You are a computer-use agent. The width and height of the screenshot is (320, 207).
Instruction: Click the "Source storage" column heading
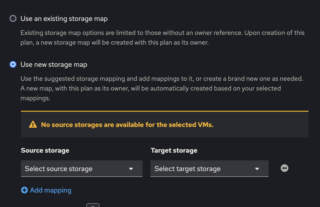(x=45, y=150)
